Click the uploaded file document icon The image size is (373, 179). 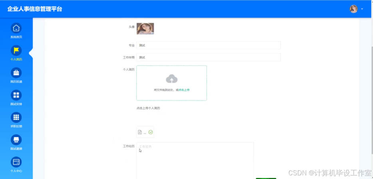tap(140, 132)
